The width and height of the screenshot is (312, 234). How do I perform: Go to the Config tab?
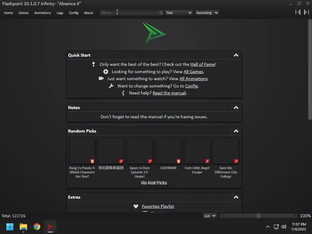point(74,13)
